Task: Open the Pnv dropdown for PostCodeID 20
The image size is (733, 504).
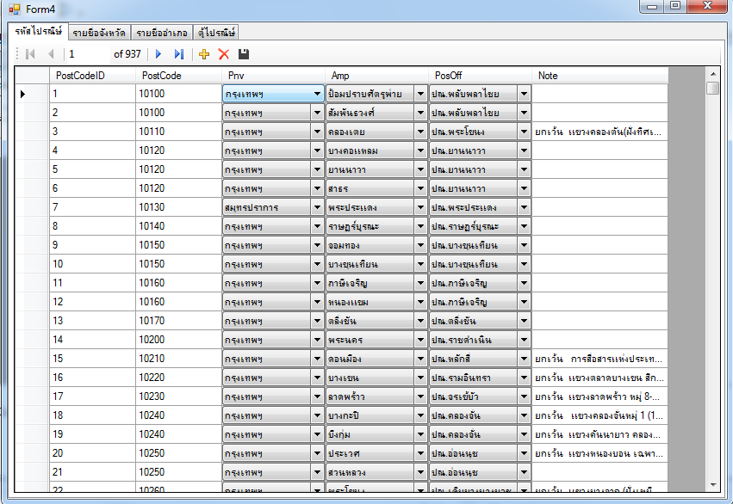Action: [316, 453]
